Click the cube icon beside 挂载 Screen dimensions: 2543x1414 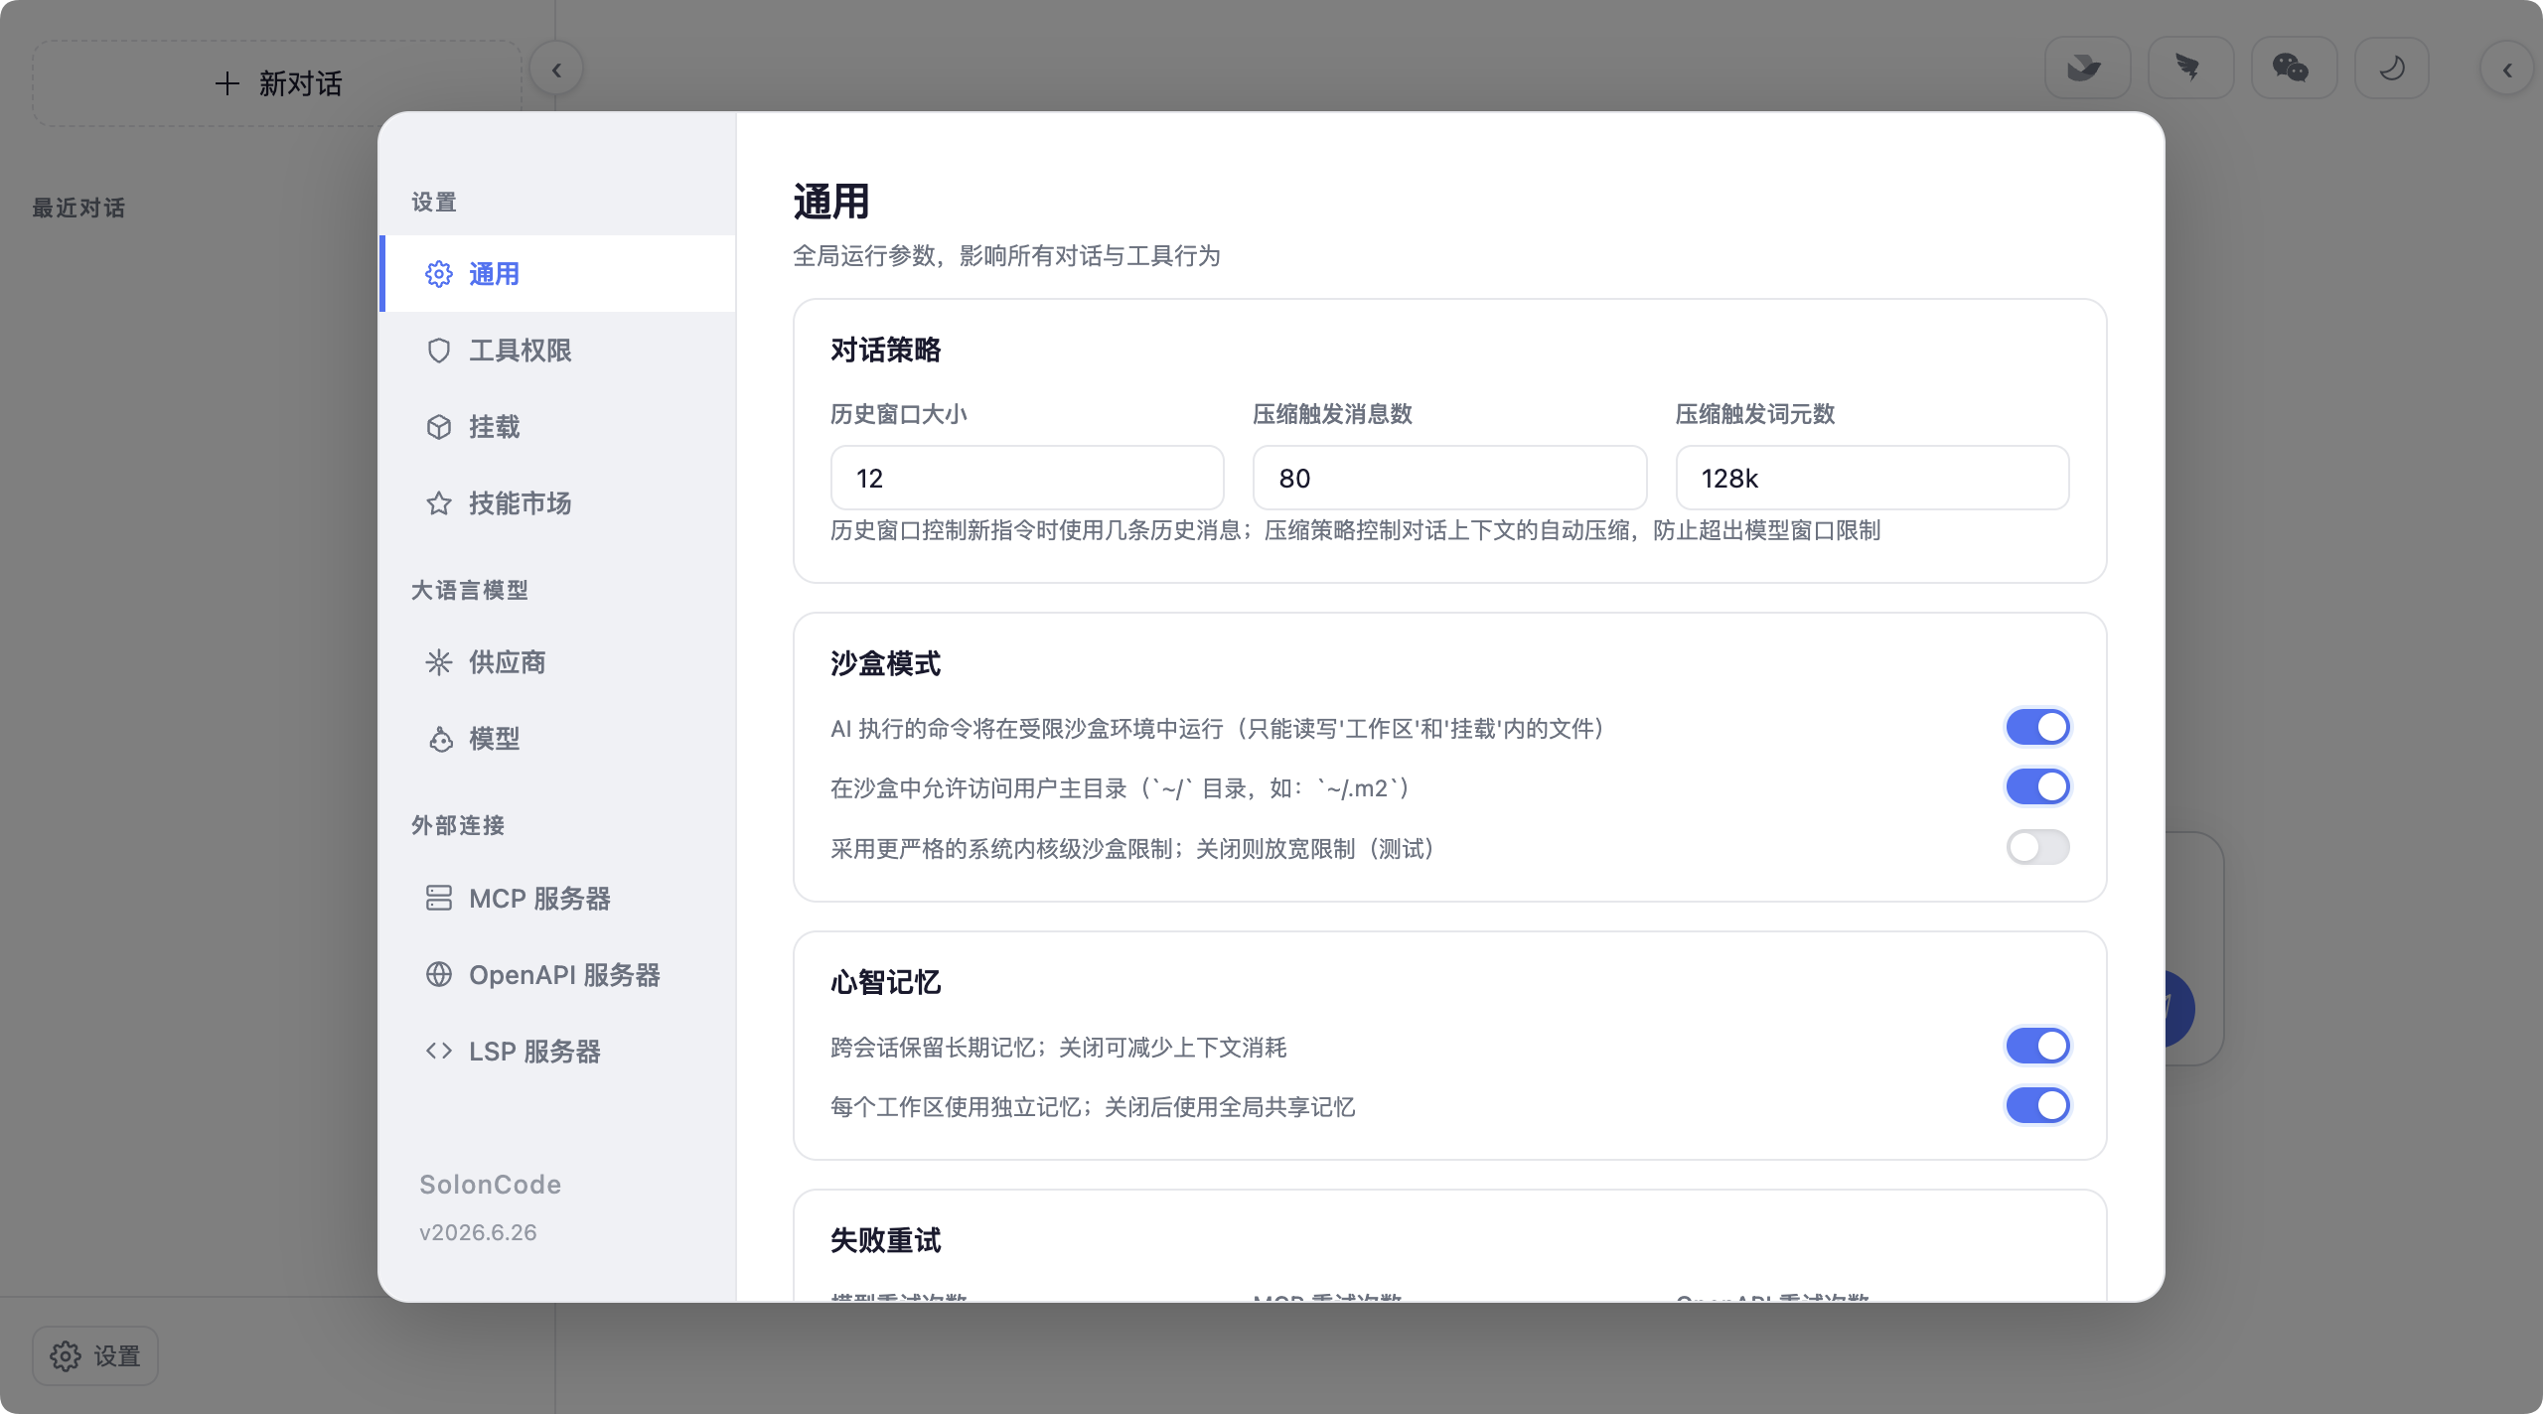tap(439, 427)
